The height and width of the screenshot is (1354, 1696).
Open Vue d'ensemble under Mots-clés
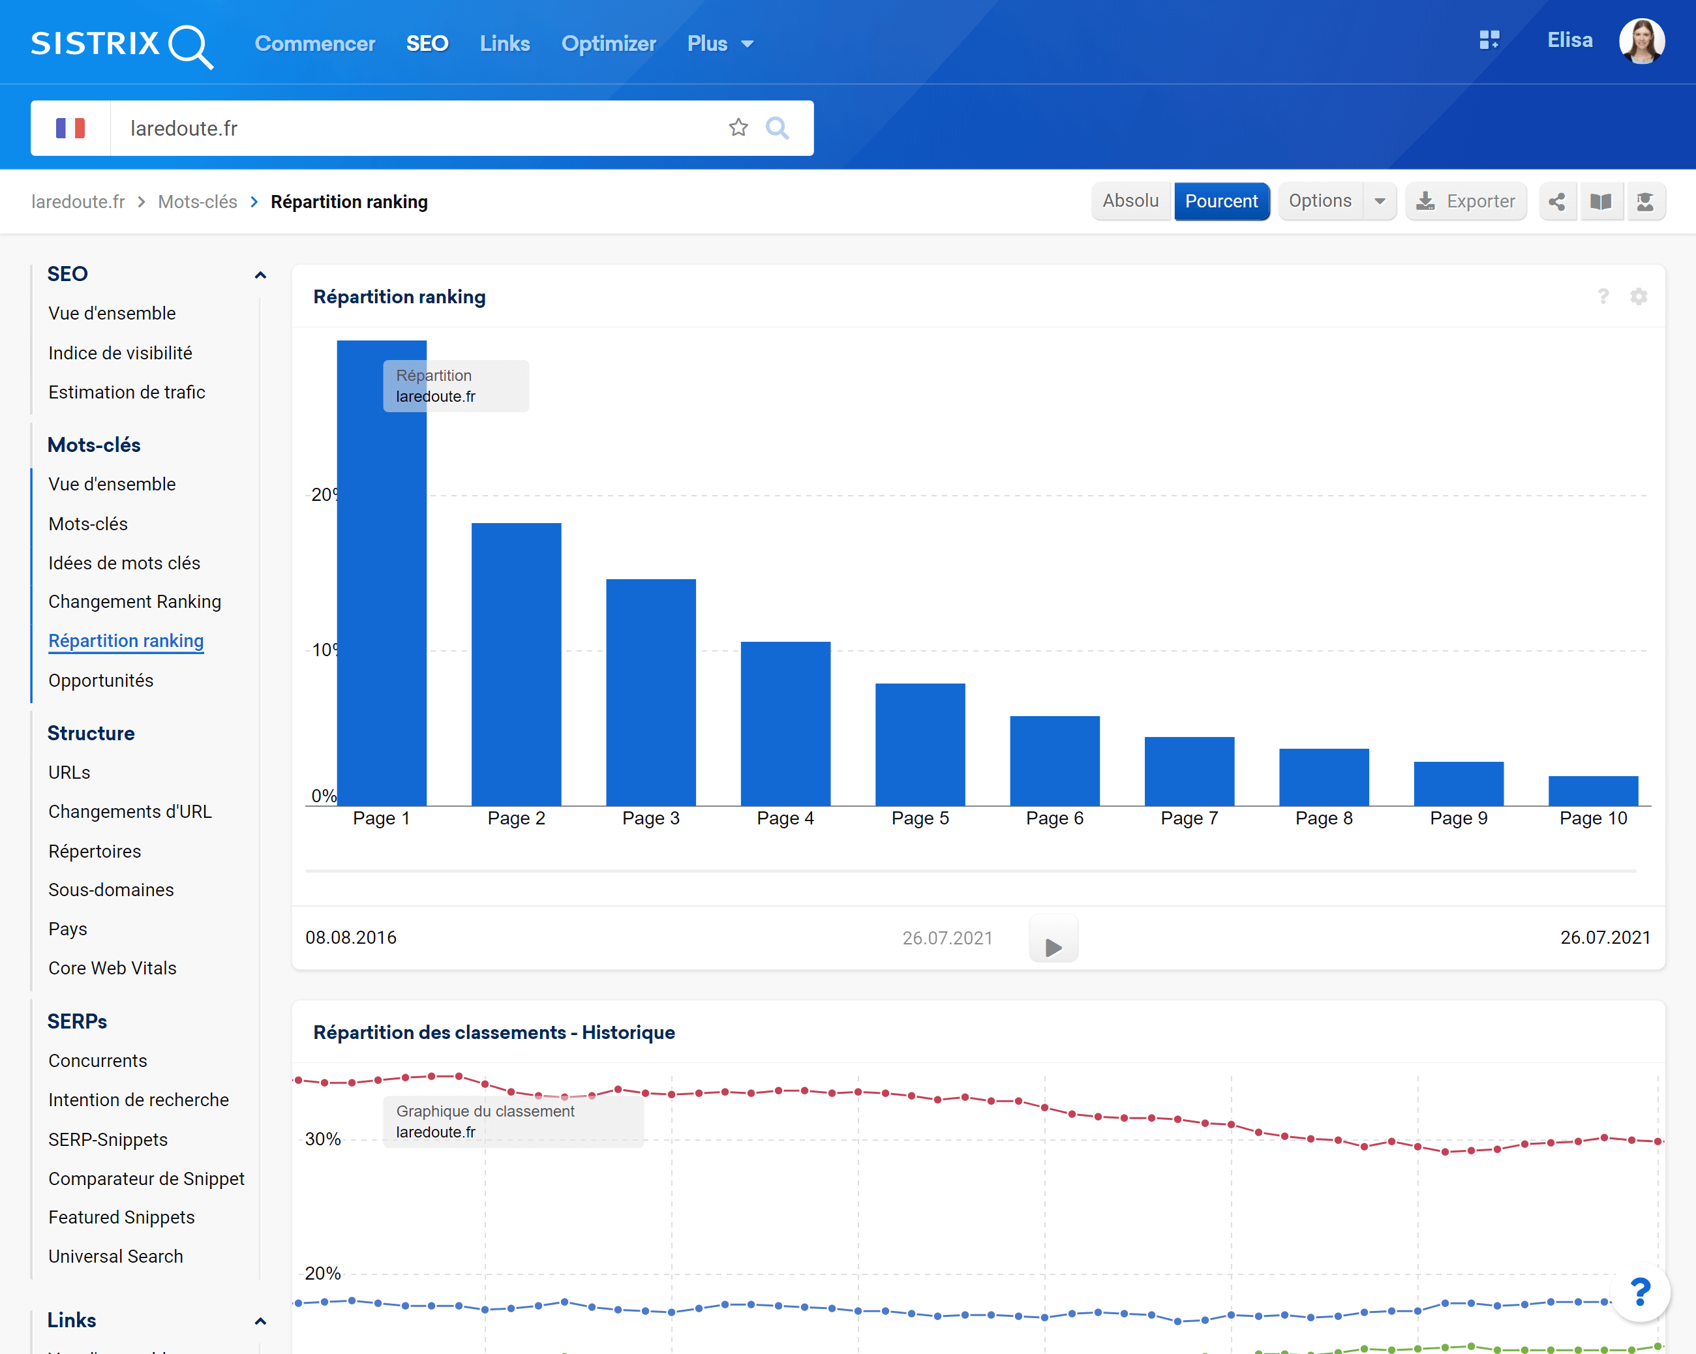(112, 485)
